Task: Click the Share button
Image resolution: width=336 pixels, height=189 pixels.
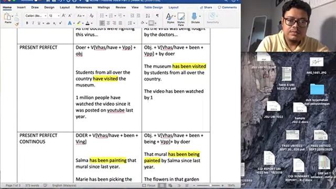Action: [x=206, y=7]
